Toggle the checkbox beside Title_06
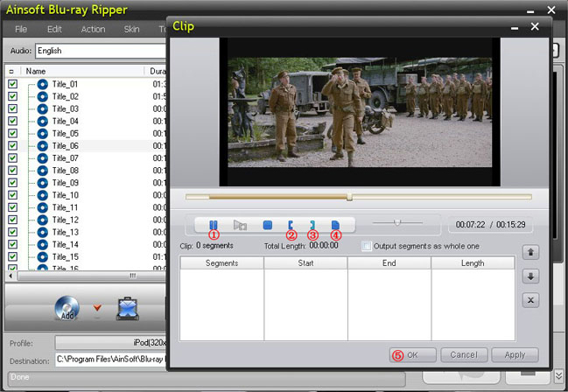Viewport: 568px width, 392px height. [12, 145]
